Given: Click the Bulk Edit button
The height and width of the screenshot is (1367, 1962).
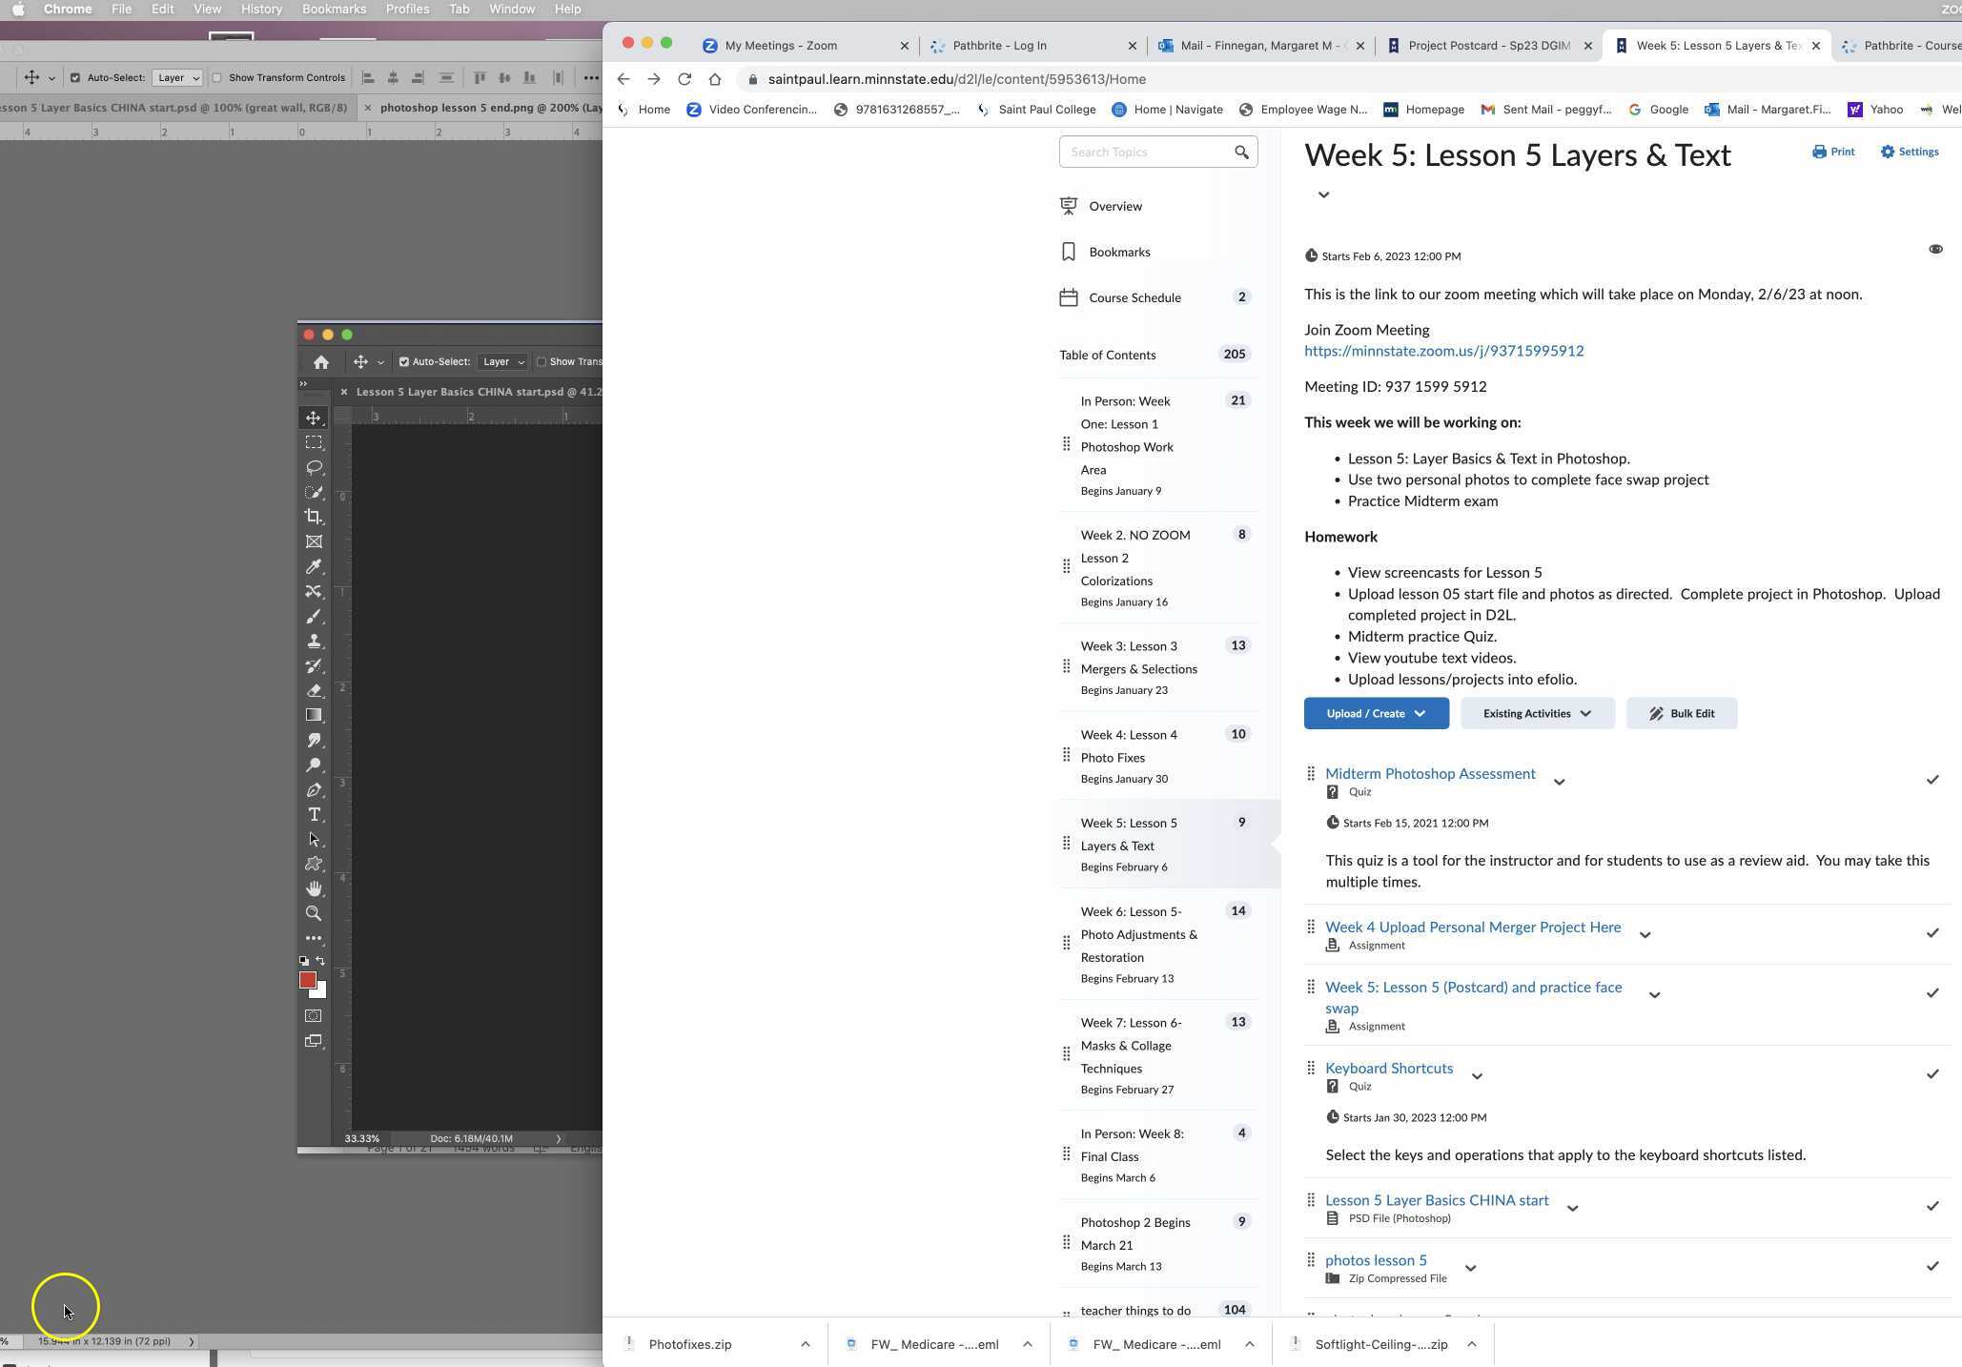Looking at the screenshot, I should [x=1682, y=713].
